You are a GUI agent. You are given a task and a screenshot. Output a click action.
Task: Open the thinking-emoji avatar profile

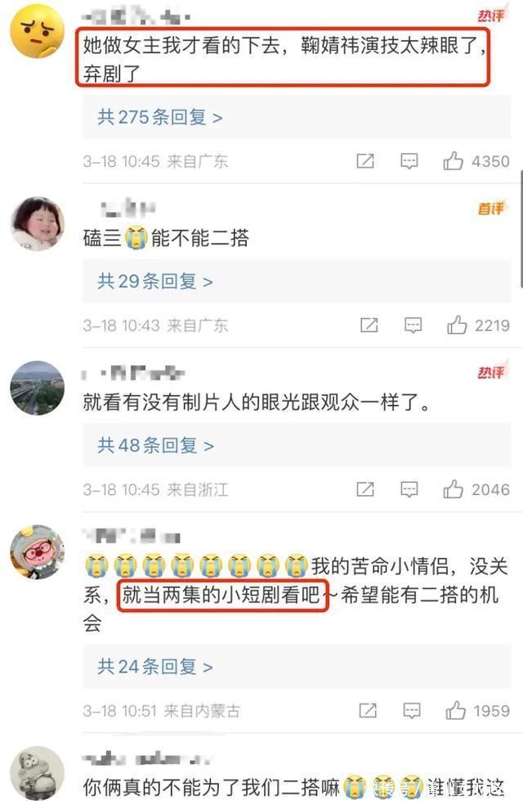[x=38, y=31]
